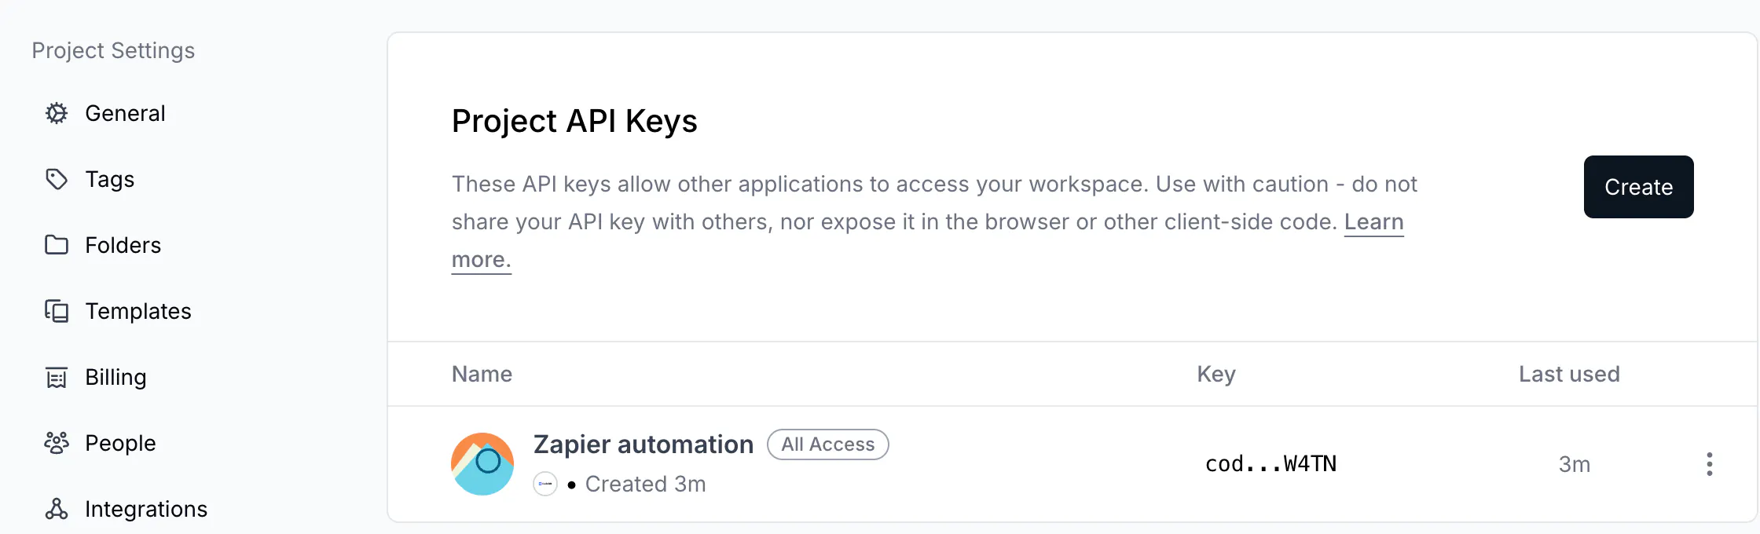
Task: Click the People group icon
Action: pos(57,443)
